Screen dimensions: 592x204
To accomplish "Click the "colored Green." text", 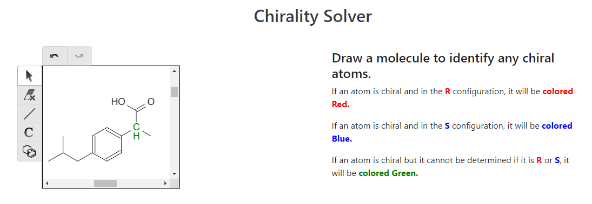I will (x=389, y=173).
